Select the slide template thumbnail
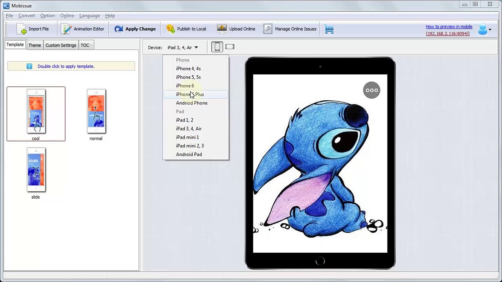The height and width of the screenshot is (282, 502). tap(36, 170)
